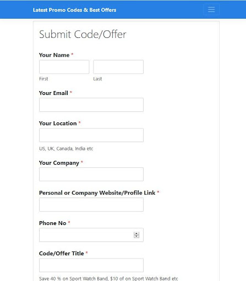Click the Your Location label
Screen dimensions: 246x281
[x=58, y=123]
